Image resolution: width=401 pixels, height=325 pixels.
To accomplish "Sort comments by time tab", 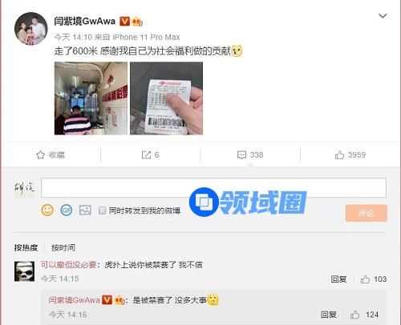I will [63, 248].
